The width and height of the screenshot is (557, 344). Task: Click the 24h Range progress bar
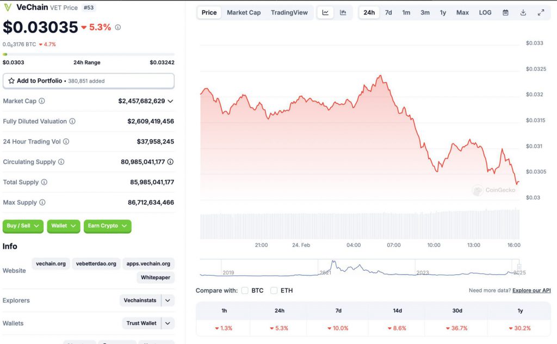(89, 54)
